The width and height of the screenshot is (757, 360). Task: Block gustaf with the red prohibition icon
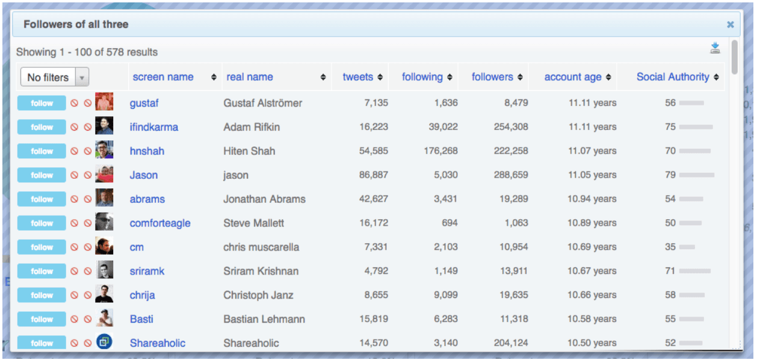click(75, 103)
